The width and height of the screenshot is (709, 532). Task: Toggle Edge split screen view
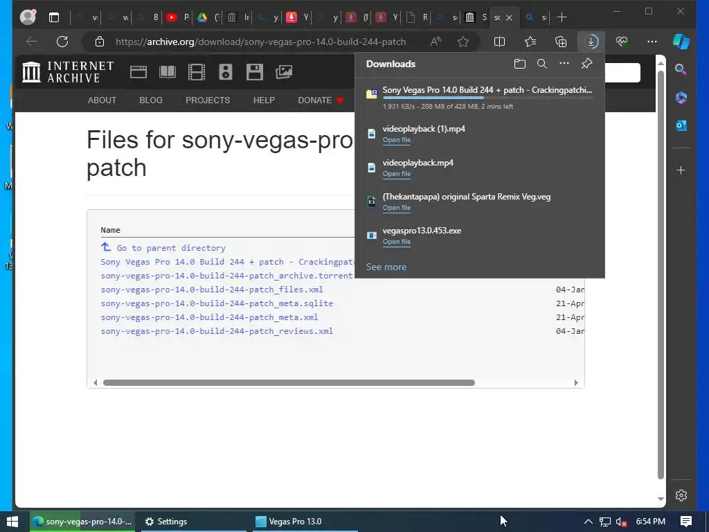500,42
